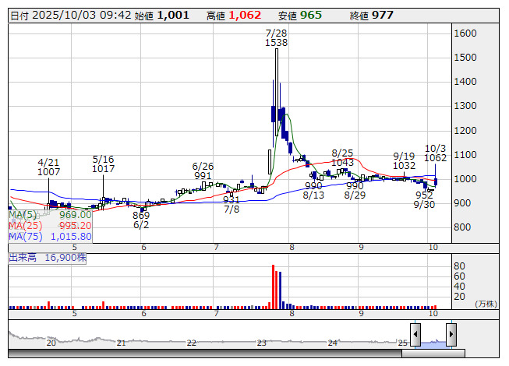Click the 出来高 volume label
Image resolution: width=509 pixels, height=366 pixels.
coord(43,255)
